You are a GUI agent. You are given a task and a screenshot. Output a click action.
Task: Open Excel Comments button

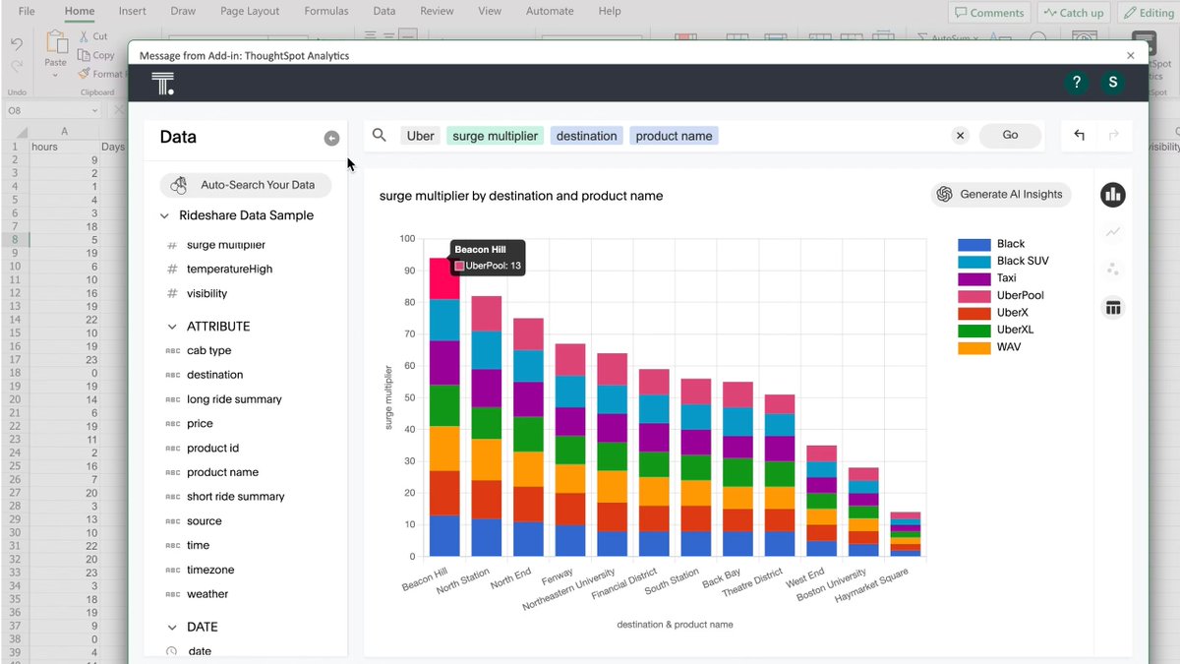click(x=988, y=13)
